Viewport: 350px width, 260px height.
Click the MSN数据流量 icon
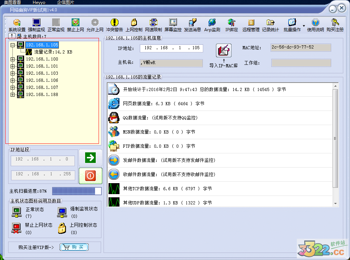(114, 131)
